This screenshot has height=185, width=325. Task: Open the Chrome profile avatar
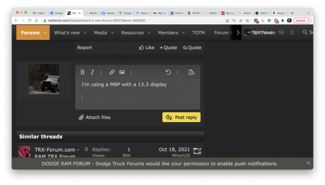point(289,20)
